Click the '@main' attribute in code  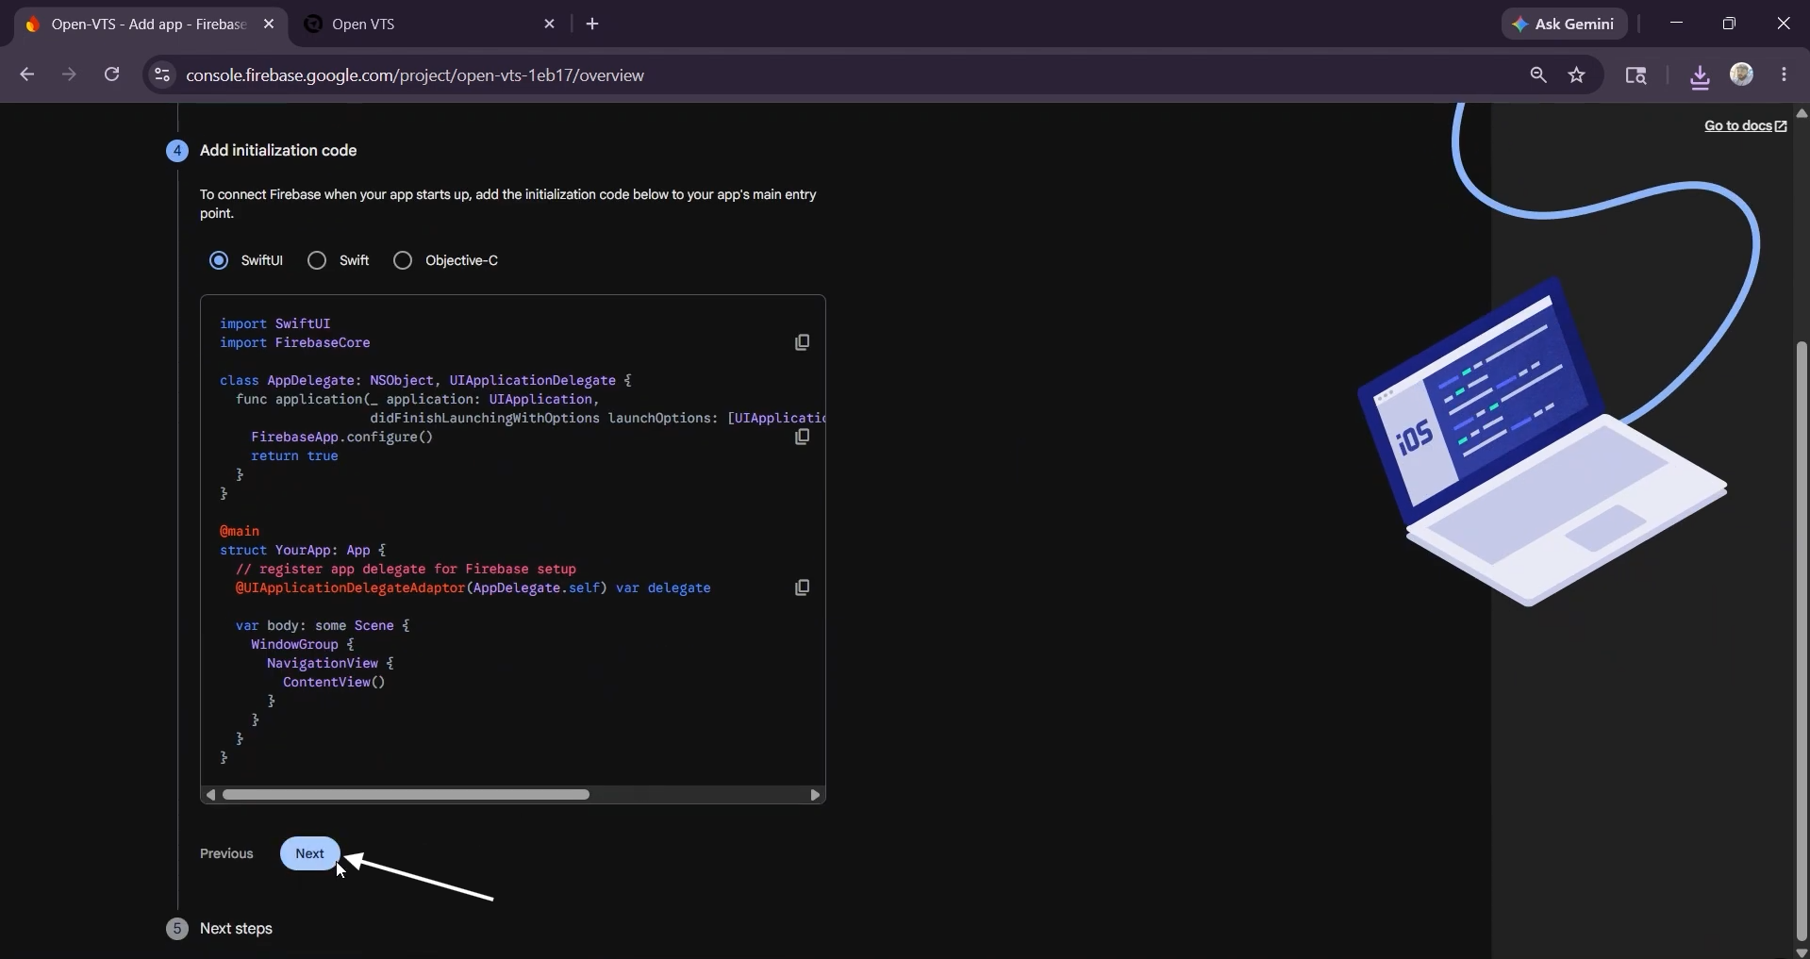coord(240,532)
